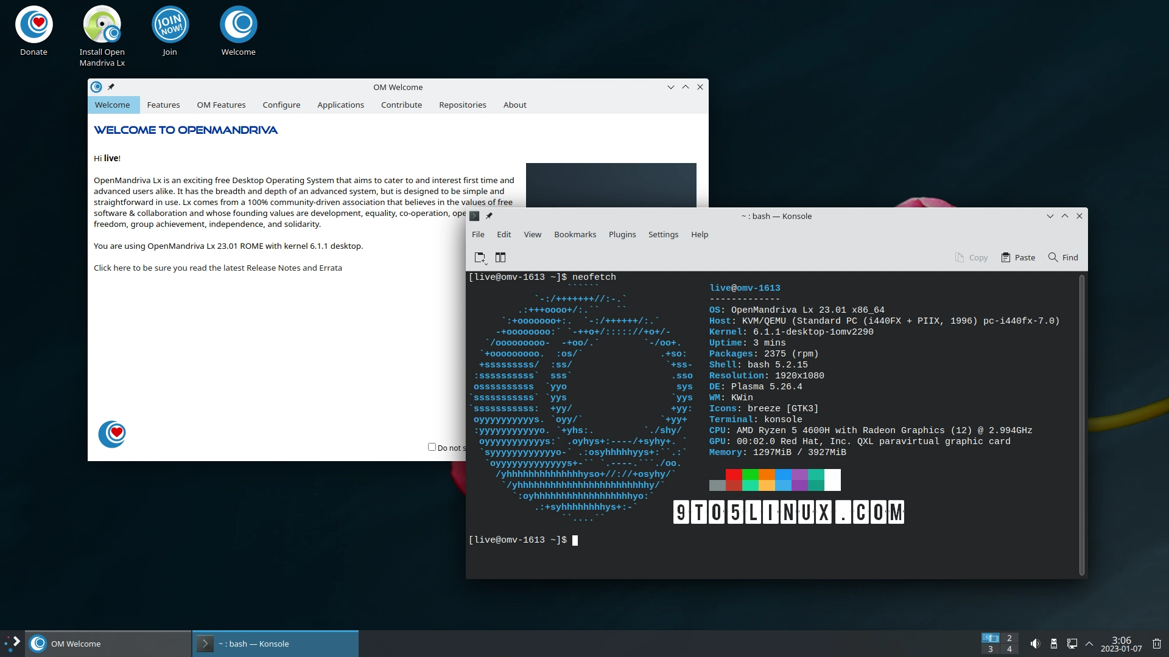Screen dimensions: 1169x657
Task: Expand hidden system tray icons arrow
Action: (1089, 644)
